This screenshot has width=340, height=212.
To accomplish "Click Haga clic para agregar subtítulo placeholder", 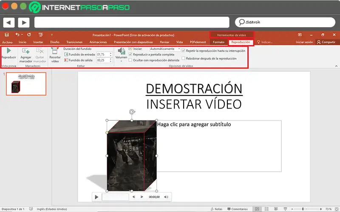I will (194, 124).
